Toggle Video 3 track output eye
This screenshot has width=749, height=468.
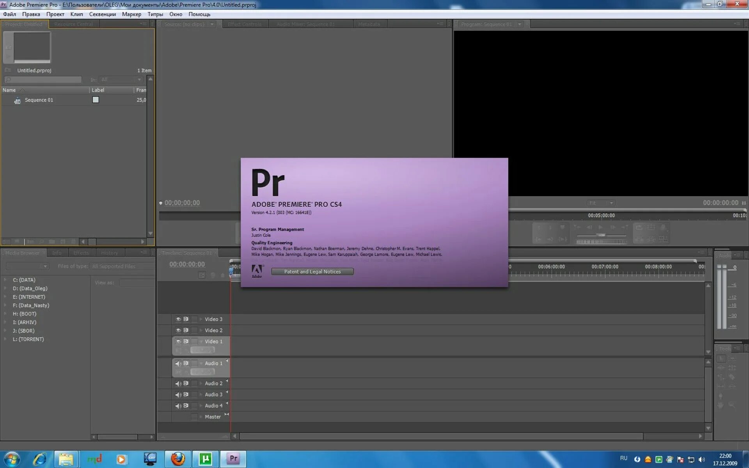pos(178,319)
